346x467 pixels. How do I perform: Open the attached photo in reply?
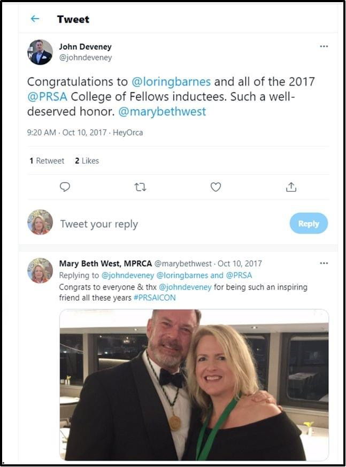(x=194, y=385)
